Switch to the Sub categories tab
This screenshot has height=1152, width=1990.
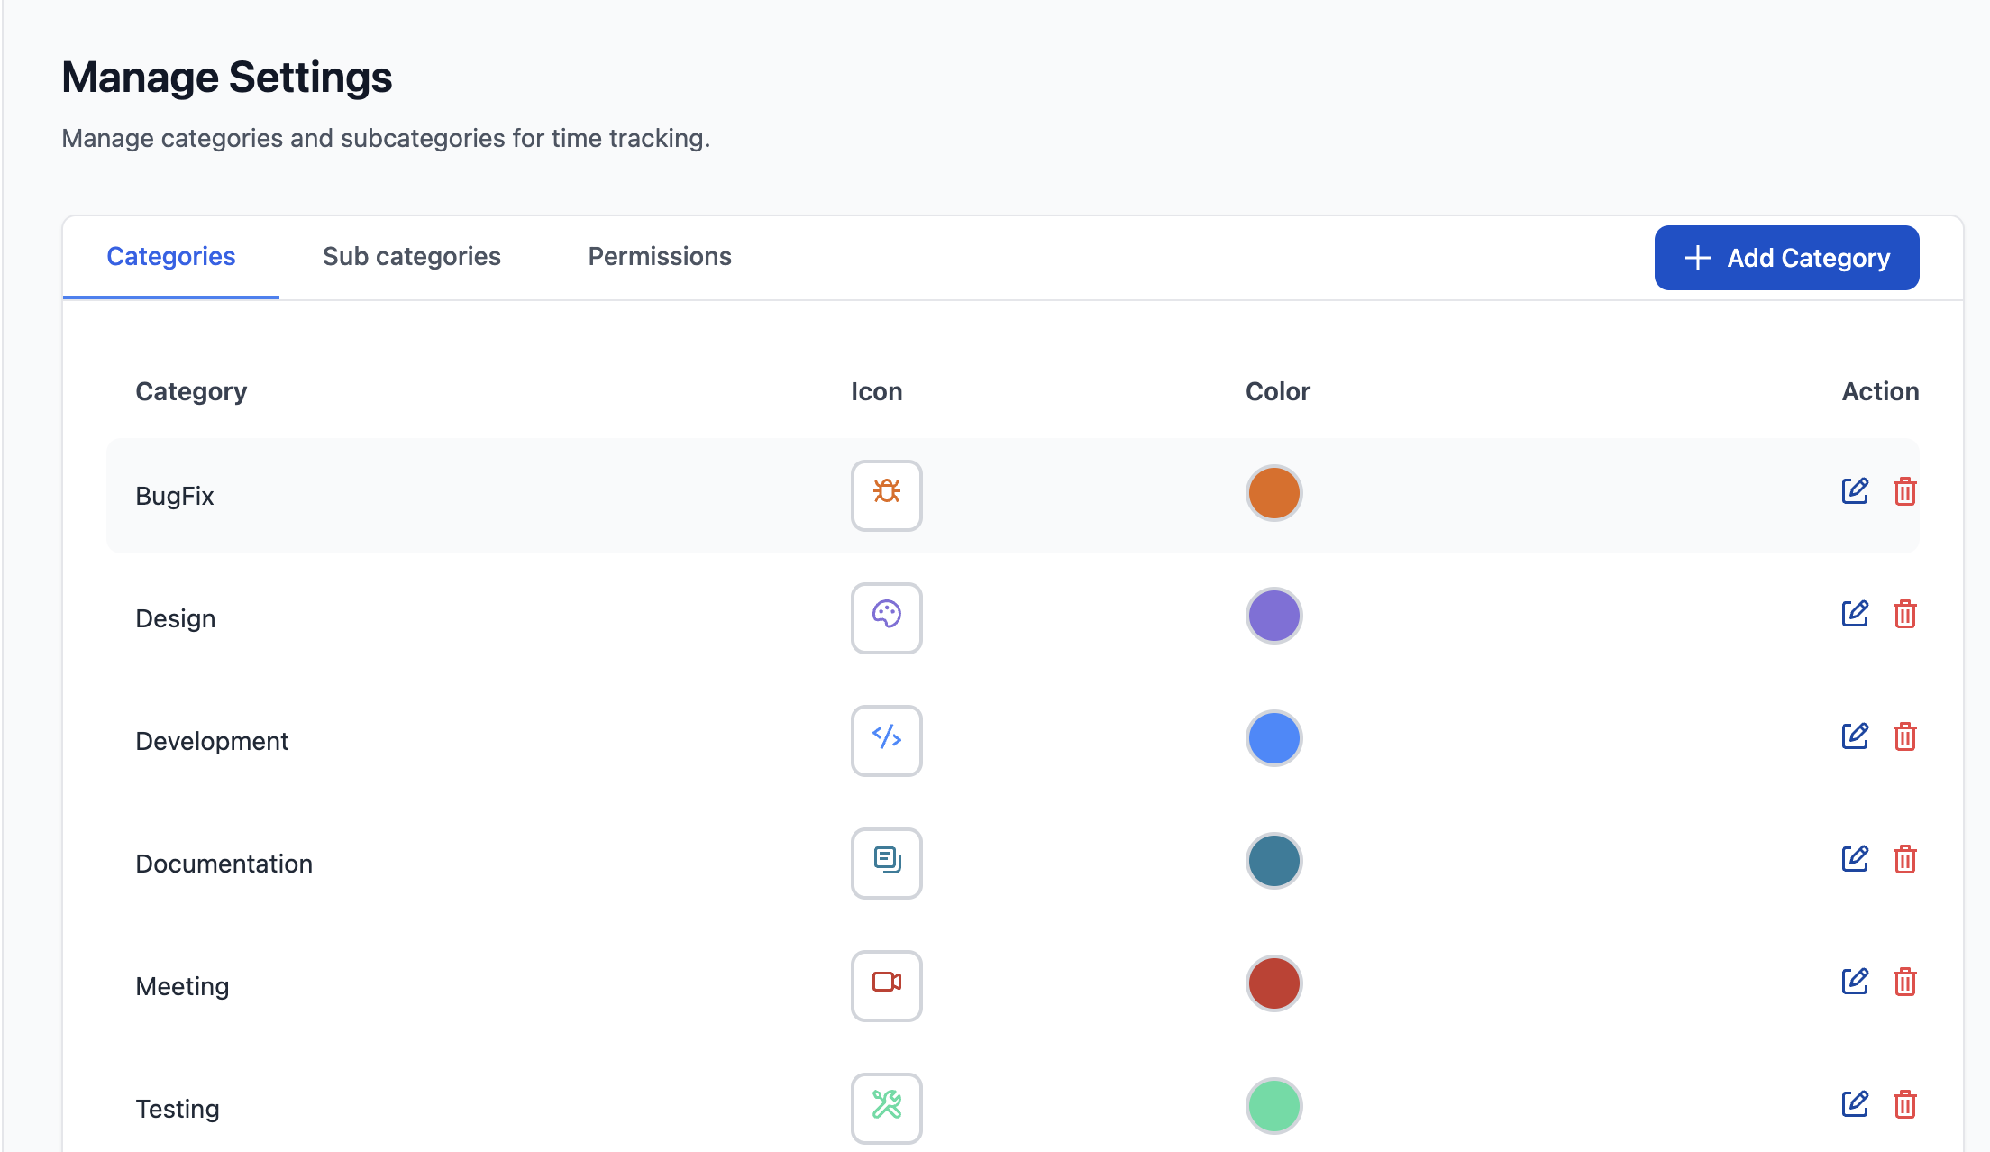[x=411, y=257]
